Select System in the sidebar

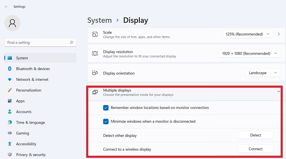[x=40, y=58]
